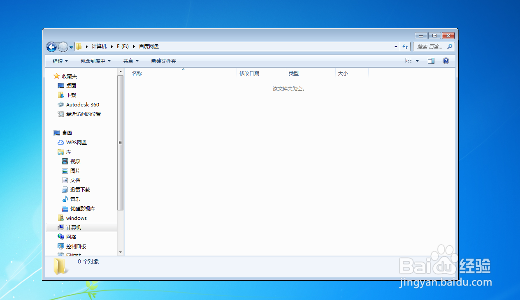Open address bar previous locations dropdown
Image resolution: width=520 pixels, height=300 pixels.
click(396, 47)
